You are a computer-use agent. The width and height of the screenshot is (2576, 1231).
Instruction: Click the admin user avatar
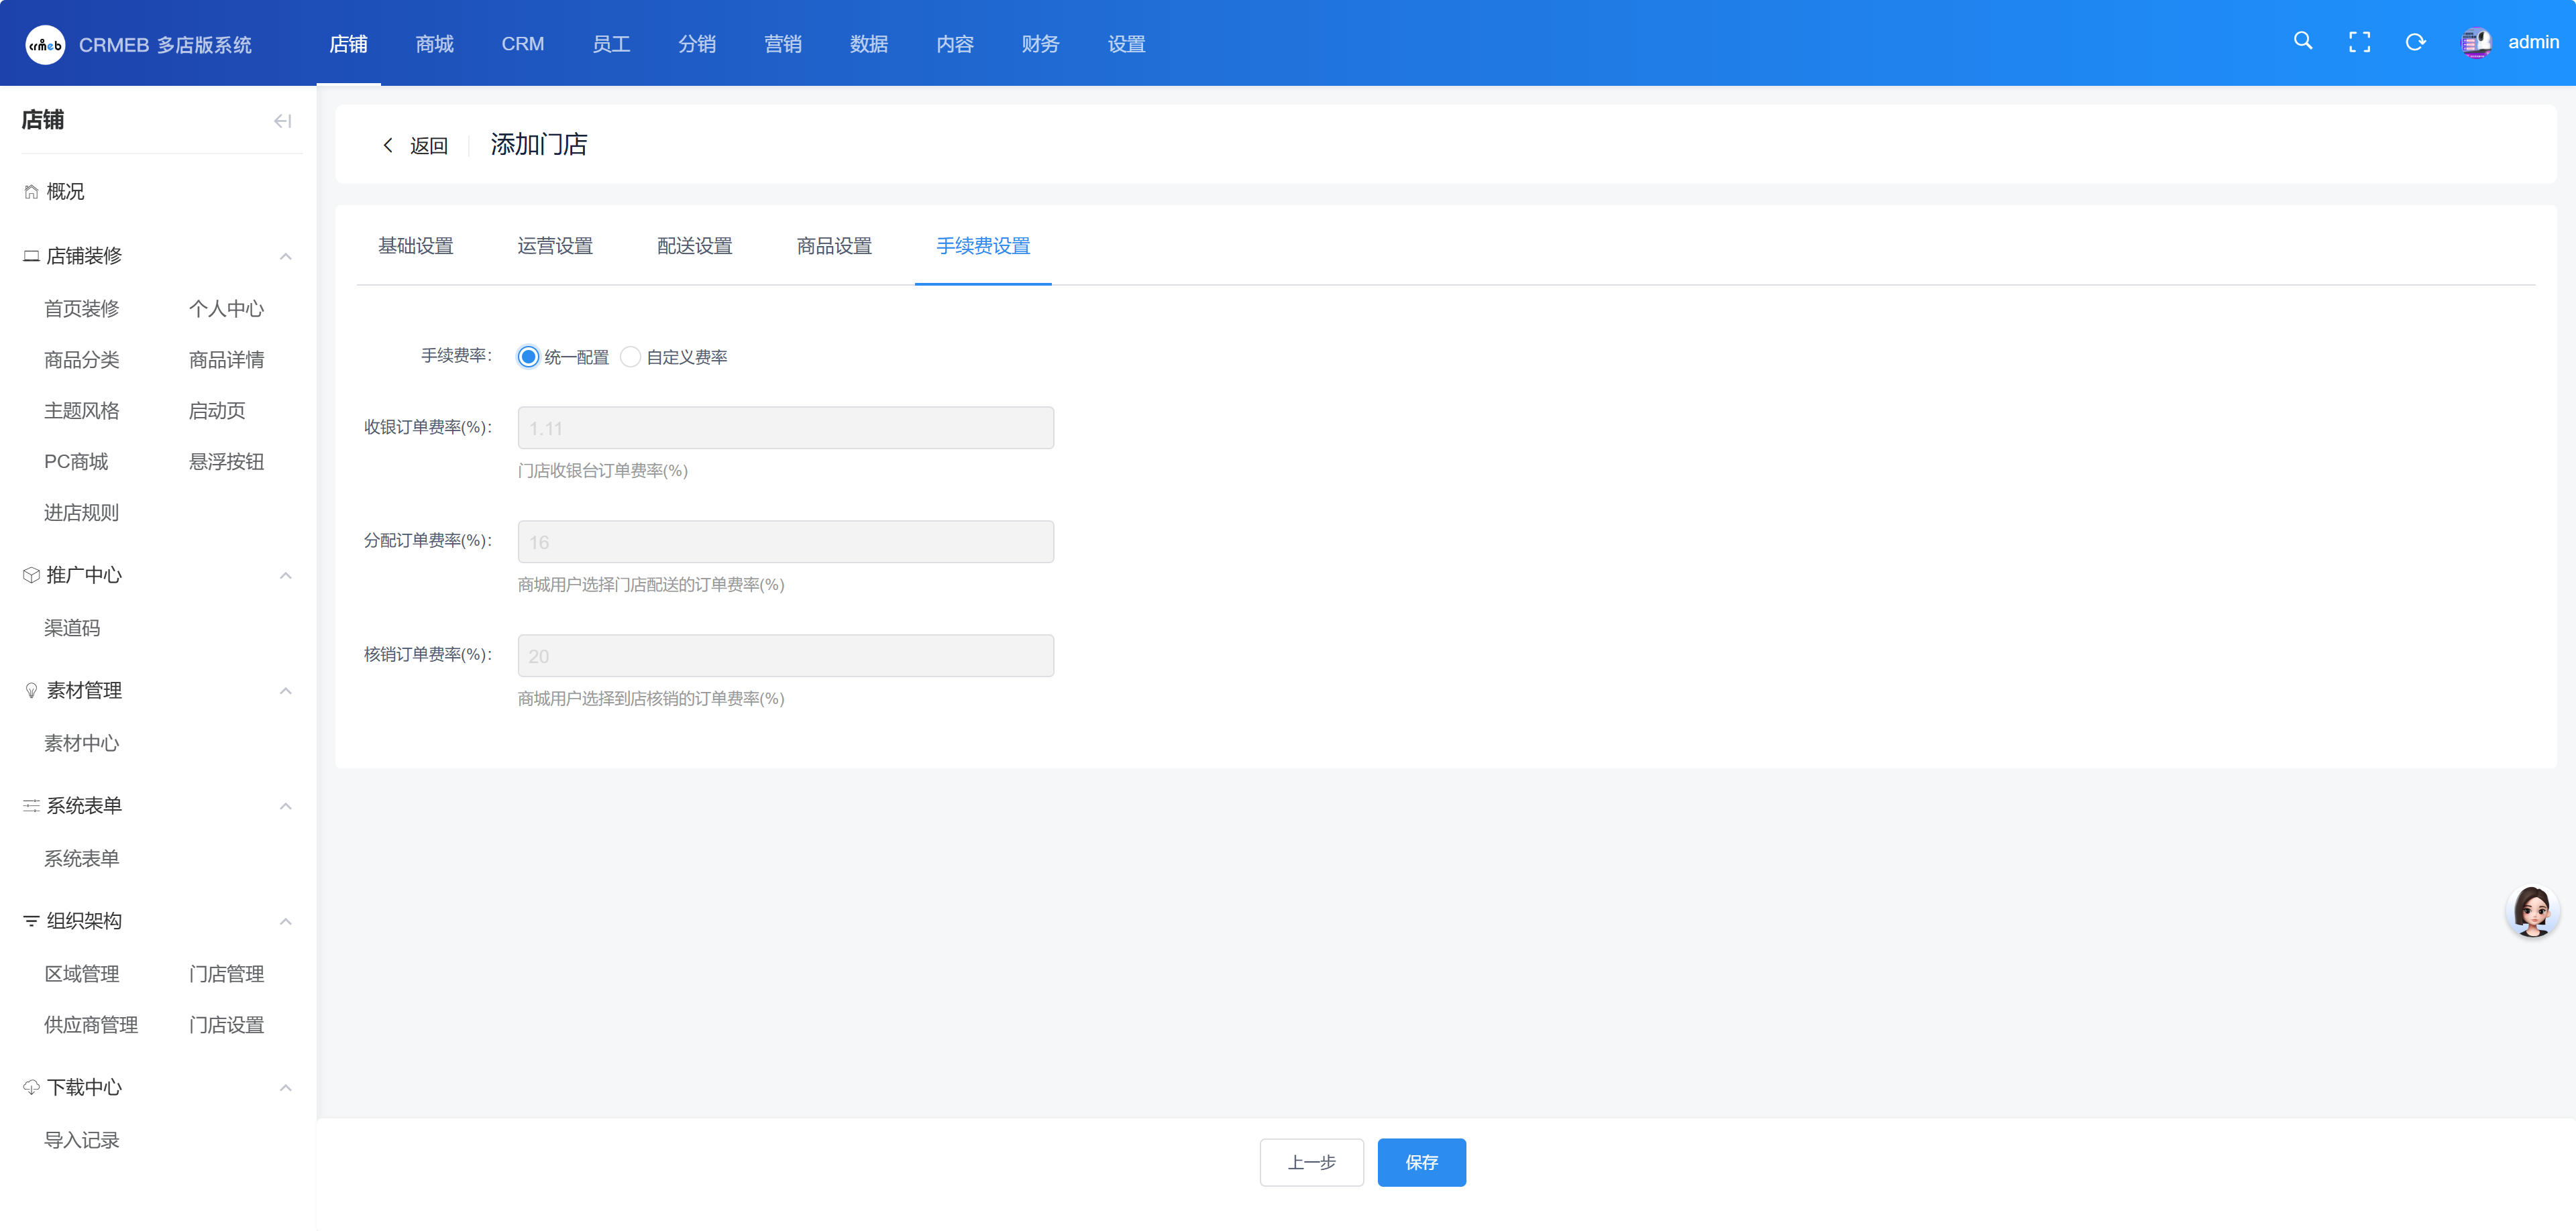2476,43
